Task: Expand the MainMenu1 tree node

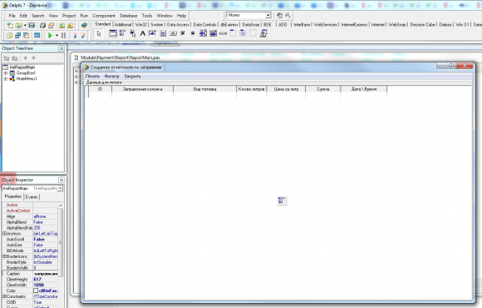Action: (6, 79)
